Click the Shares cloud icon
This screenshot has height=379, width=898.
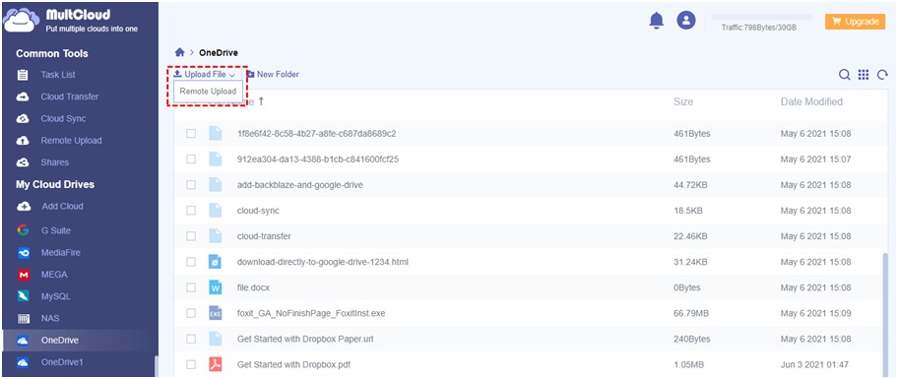click(x=23, y=162)
